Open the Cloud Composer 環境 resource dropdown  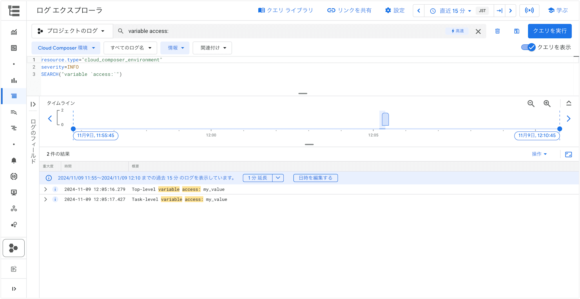click(x=66, y=48)
